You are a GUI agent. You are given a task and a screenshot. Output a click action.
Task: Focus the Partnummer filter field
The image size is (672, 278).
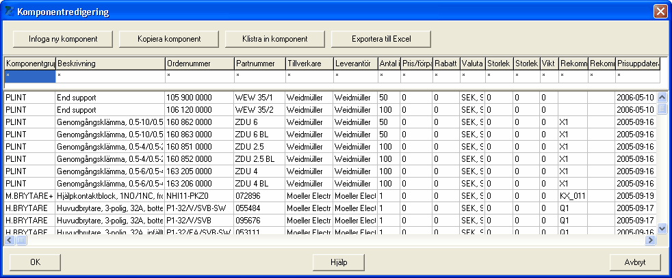260,76
